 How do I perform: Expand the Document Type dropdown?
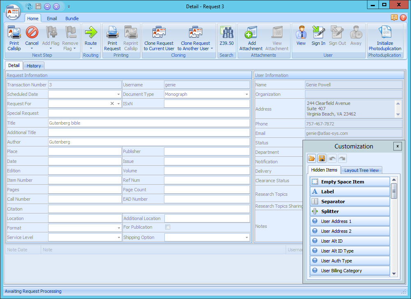point(247,95)
